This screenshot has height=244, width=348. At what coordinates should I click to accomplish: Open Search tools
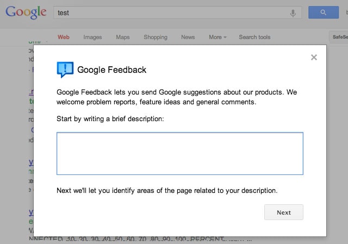tap(254, 37)
